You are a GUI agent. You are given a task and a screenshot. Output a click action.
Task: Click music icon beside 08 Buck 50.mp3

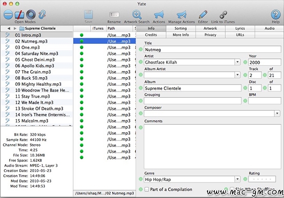click(x=7, y=78)
